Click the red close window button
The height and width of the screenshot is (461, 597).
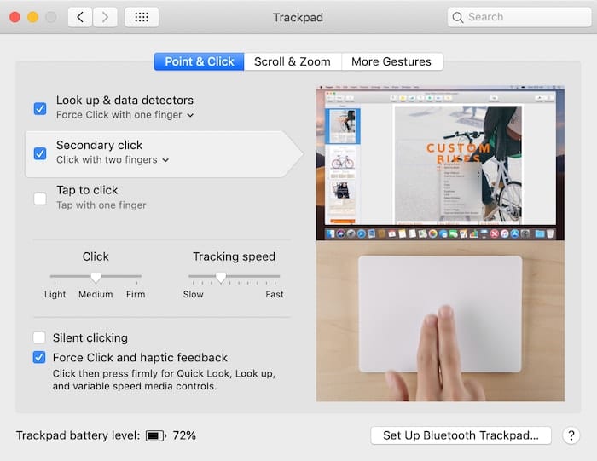14,17
